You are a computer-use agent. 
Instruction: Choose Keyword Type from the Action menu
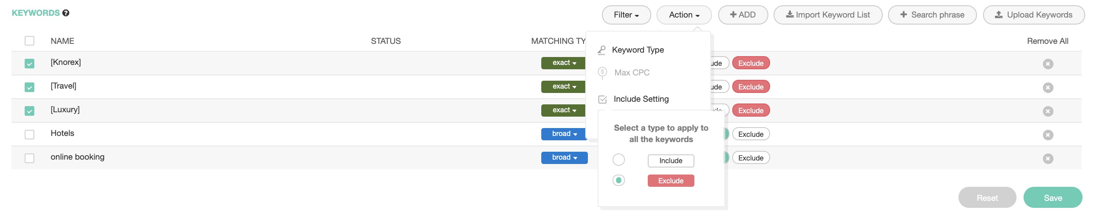pos(638,50)
